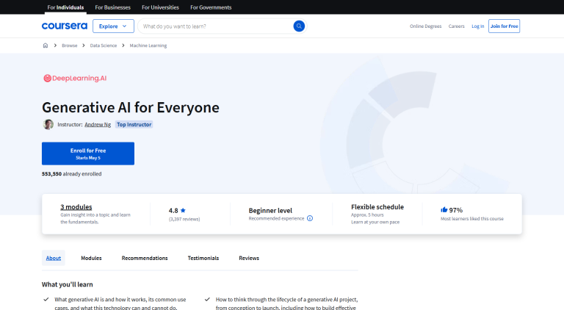The image size is (564, 310).
Task: Click the thumbs-up icon next to 97%
Action: point(444,209)
